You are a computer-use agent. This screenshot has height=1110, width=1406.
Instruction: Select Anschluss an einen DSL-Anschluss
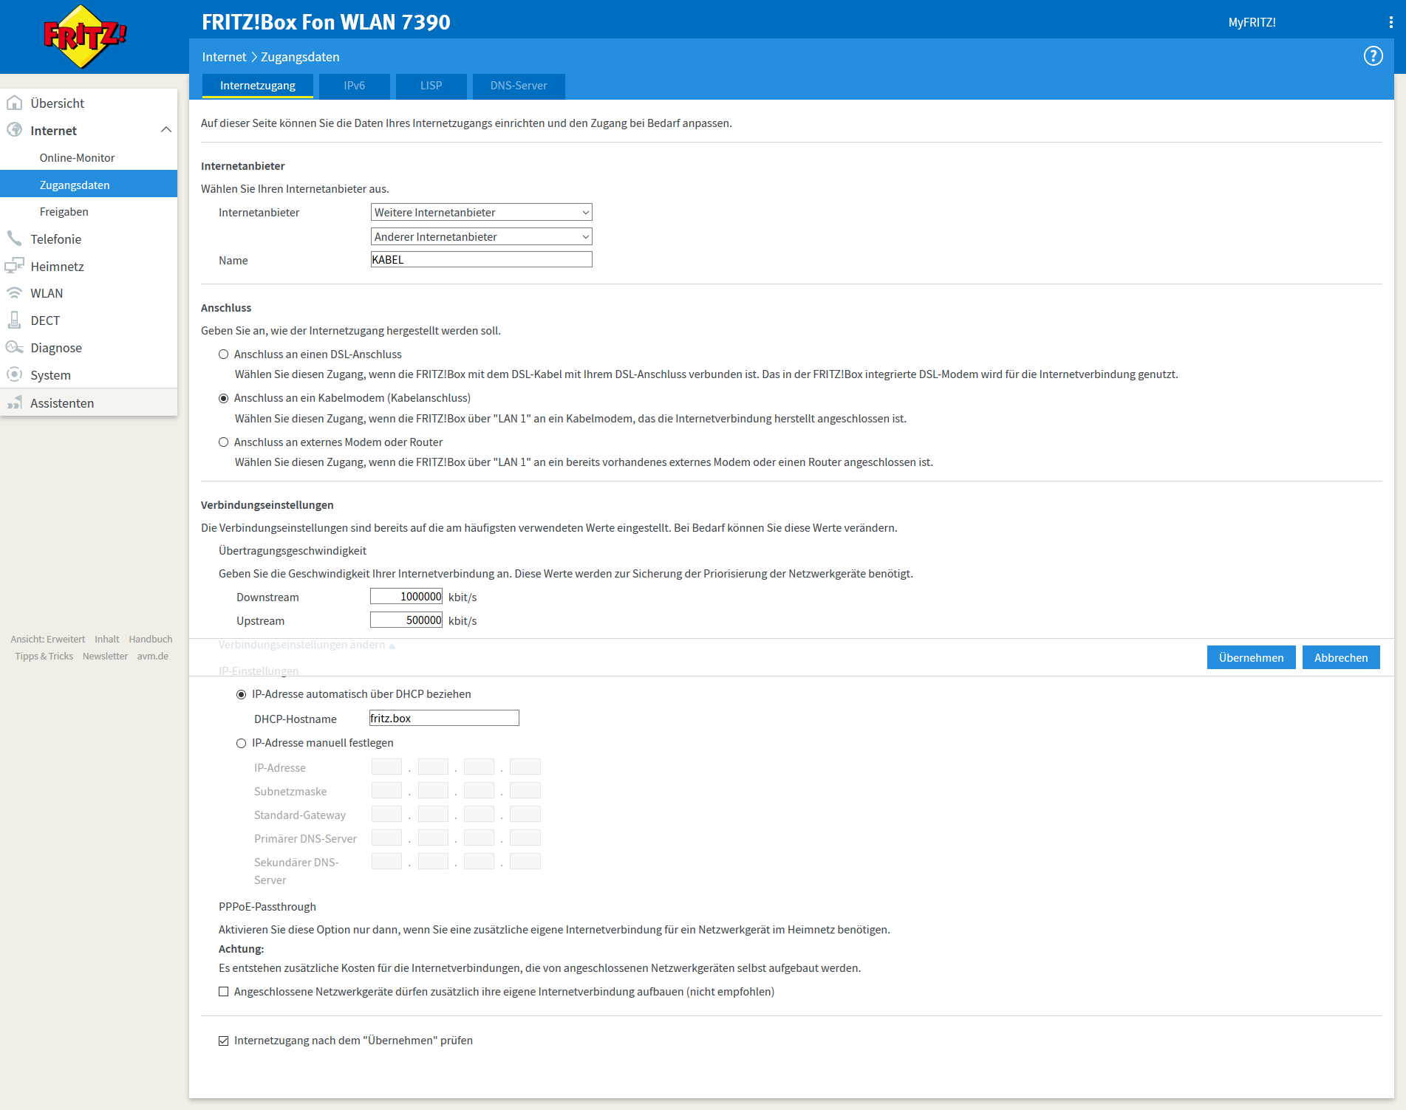(223, 354)
